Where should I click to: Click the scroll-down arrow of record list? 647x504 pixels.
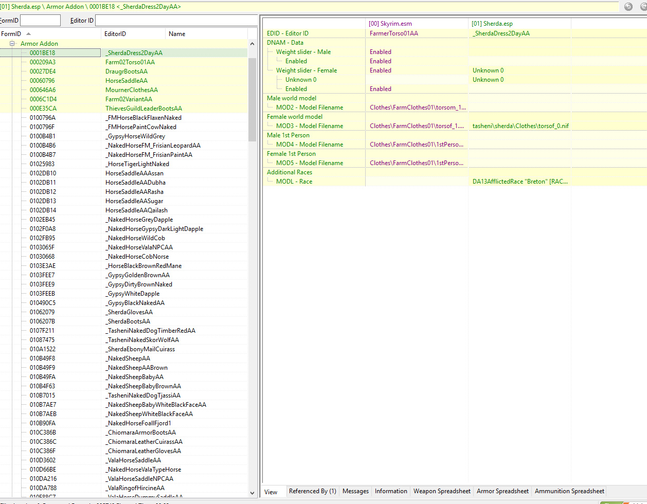coord(252,493)
